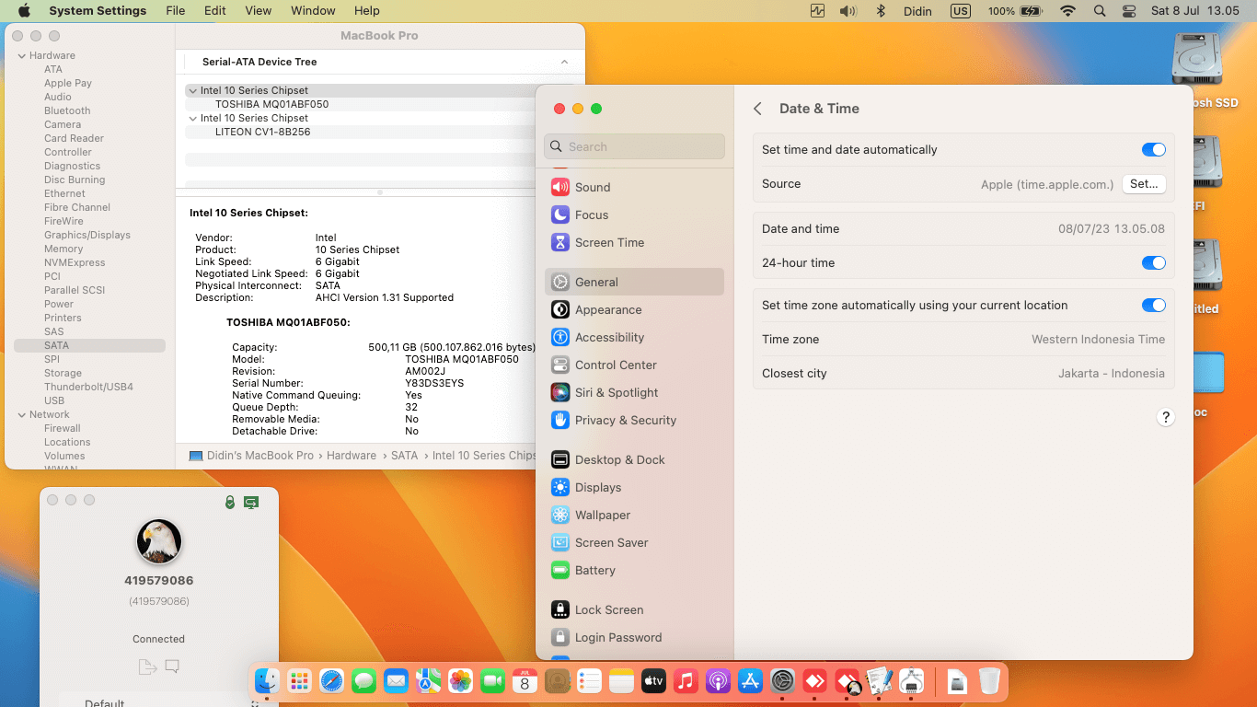
Task: Open Control Center settings
Action: (615, 365)
